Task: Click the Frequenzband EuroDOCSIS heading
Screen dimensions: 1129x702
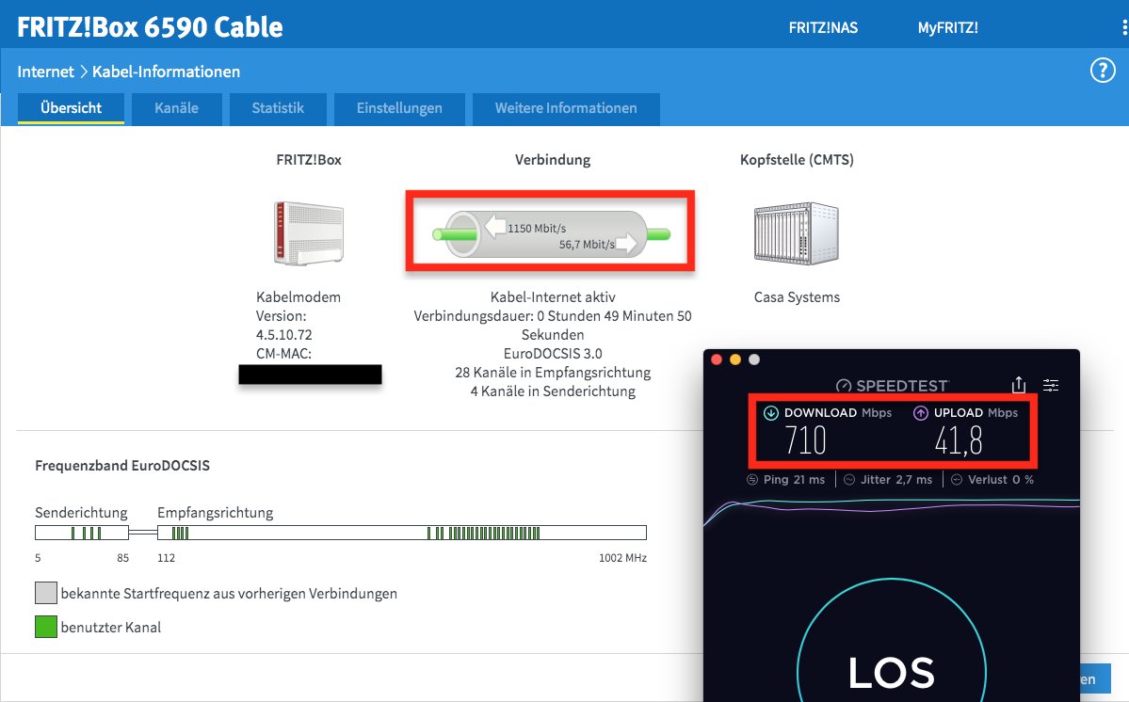Action: tap(122, 466)
